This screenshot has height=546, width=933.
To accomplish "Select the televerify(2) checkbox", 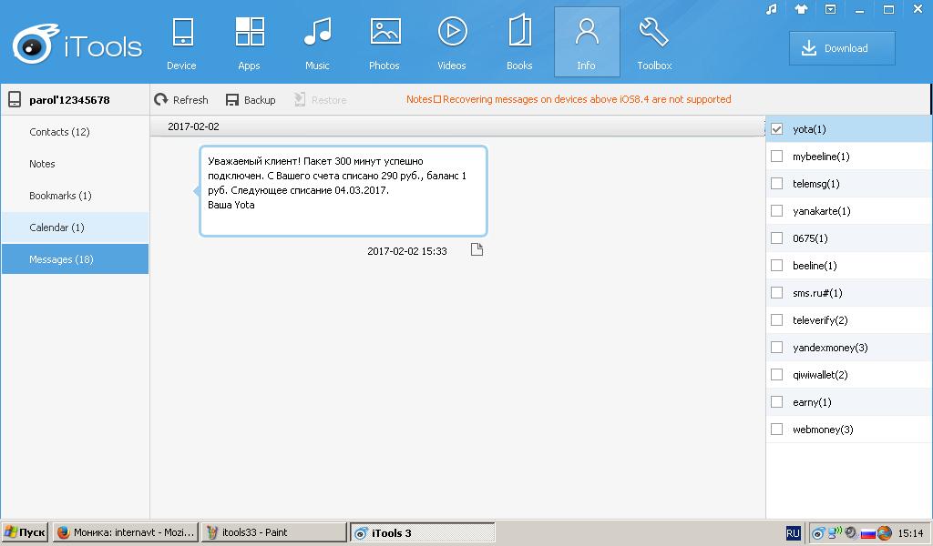I will (x=776, y=320).
